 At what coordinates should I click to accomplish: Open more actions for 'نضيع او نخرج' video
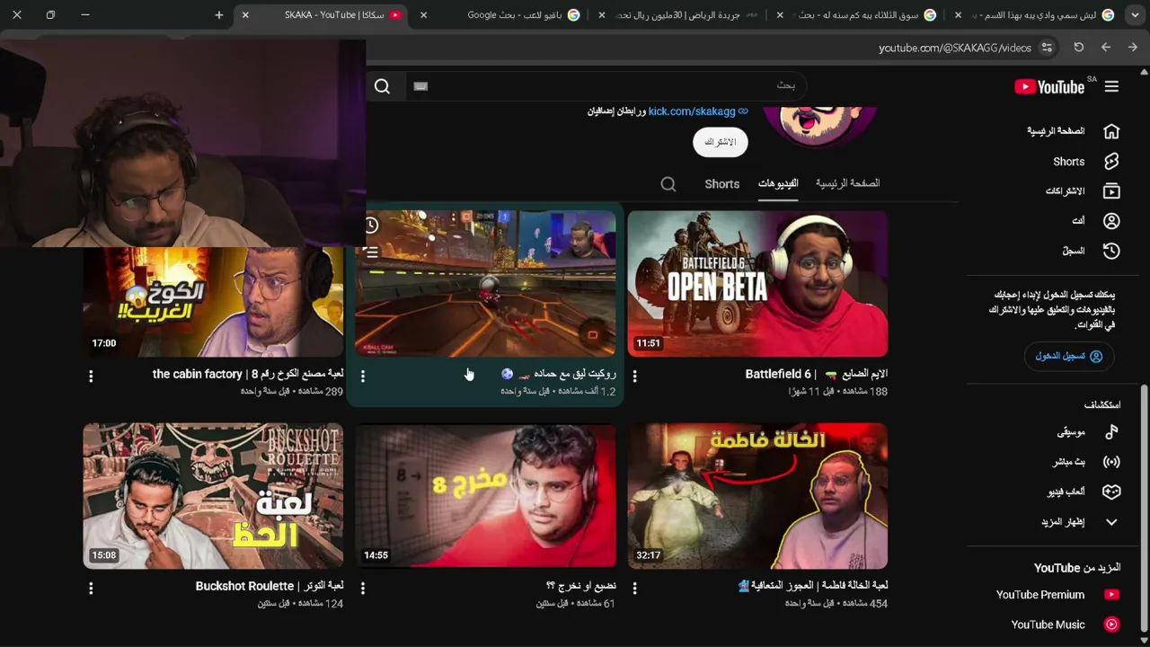pos(363,589)
